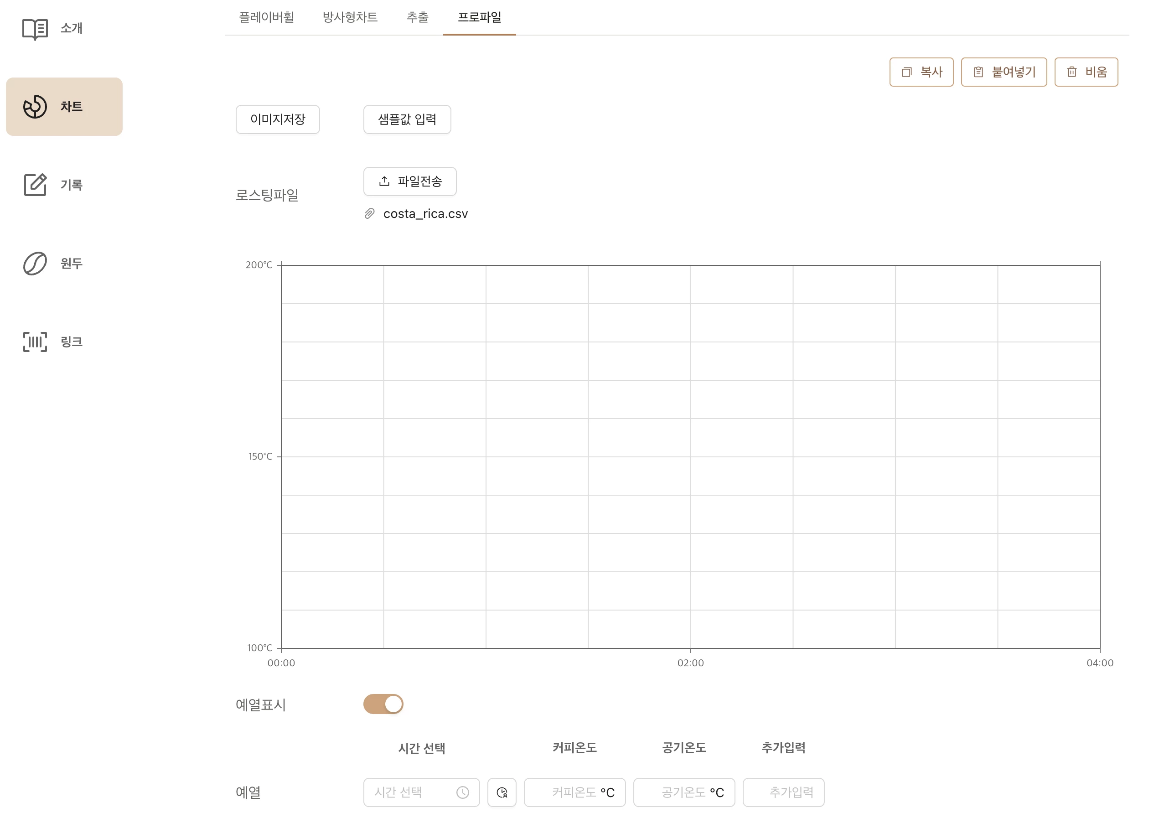The height and width of the screenshot is (818, 1159).
Task: Click the 추가입력 column header
Action: click(x=783, y=748)
